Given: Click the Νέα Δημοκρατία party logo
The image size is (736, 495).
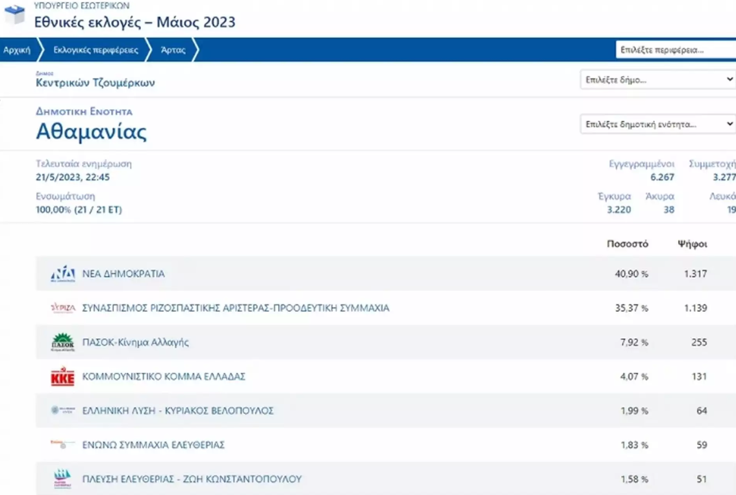Looking at the screenshot, I should click(x=63, y=274).
